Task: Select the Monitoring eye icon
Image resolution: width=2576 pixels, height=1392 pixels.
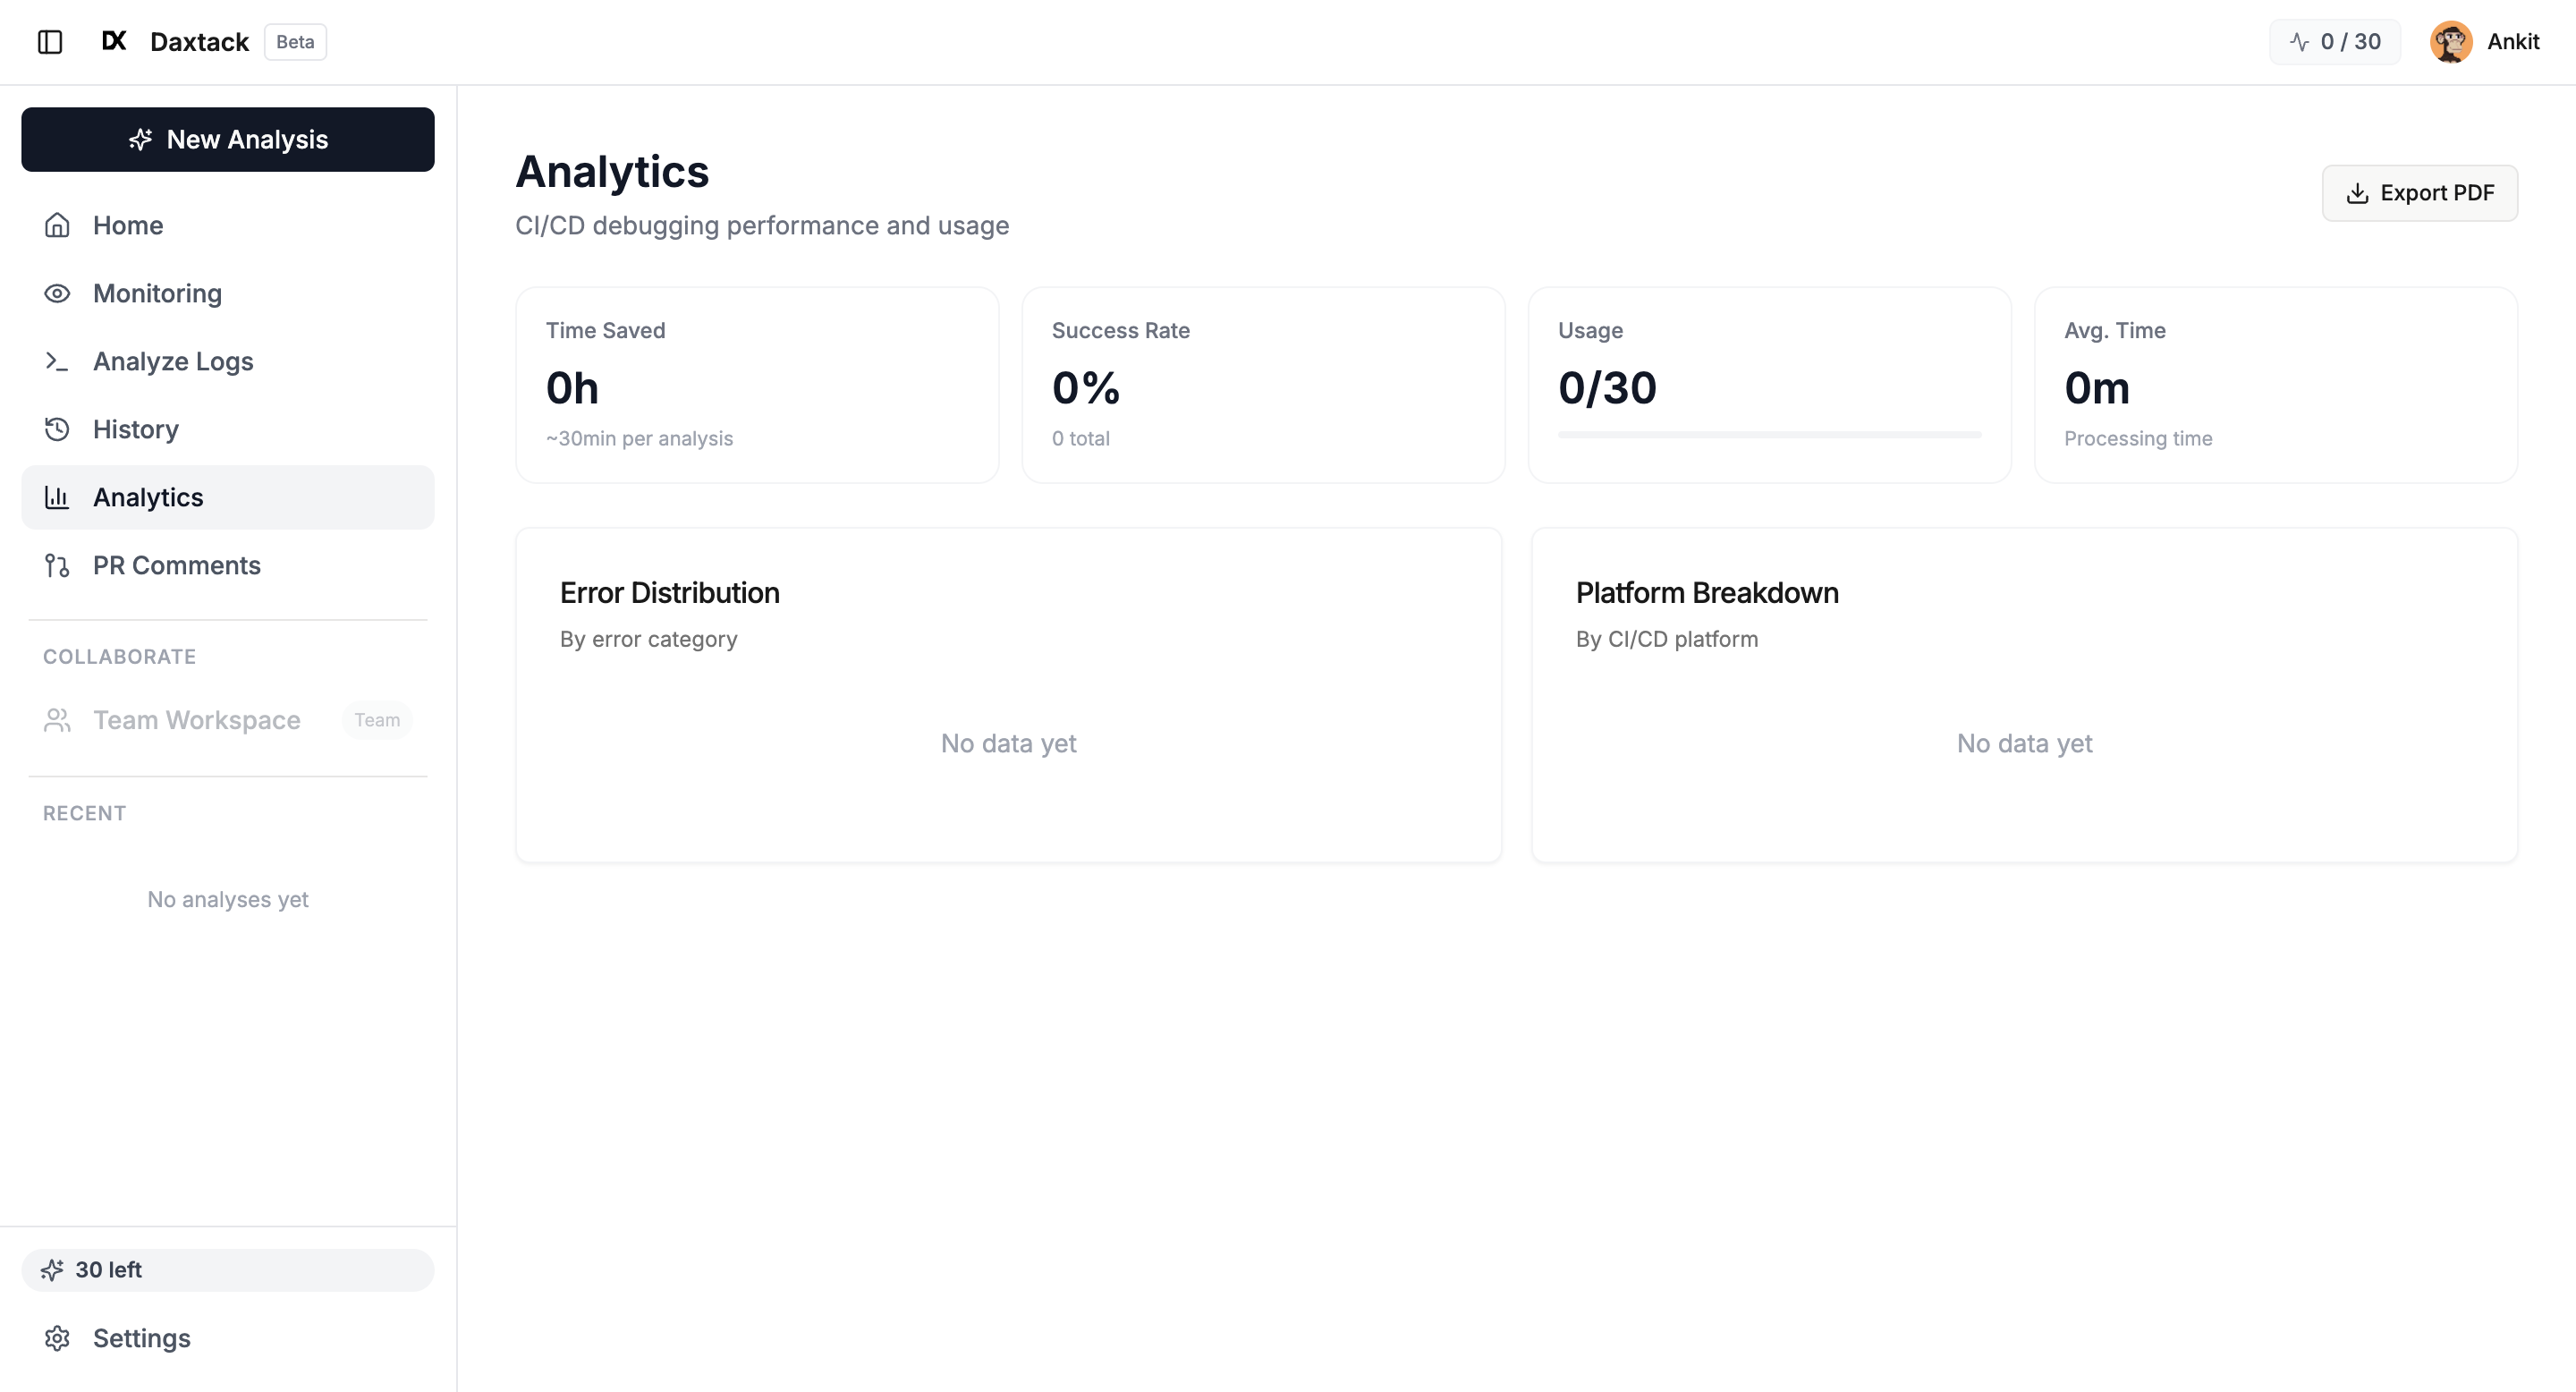Action: click(57, 293)
